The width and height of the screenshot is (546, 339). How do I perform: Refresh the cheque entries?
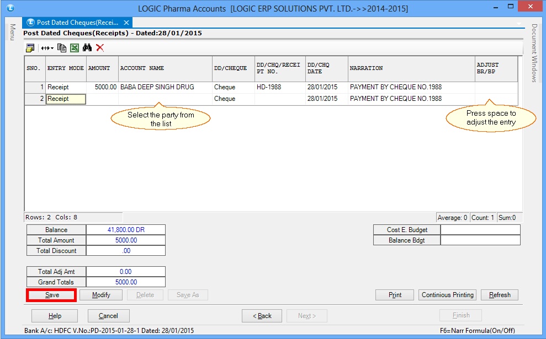499,295
